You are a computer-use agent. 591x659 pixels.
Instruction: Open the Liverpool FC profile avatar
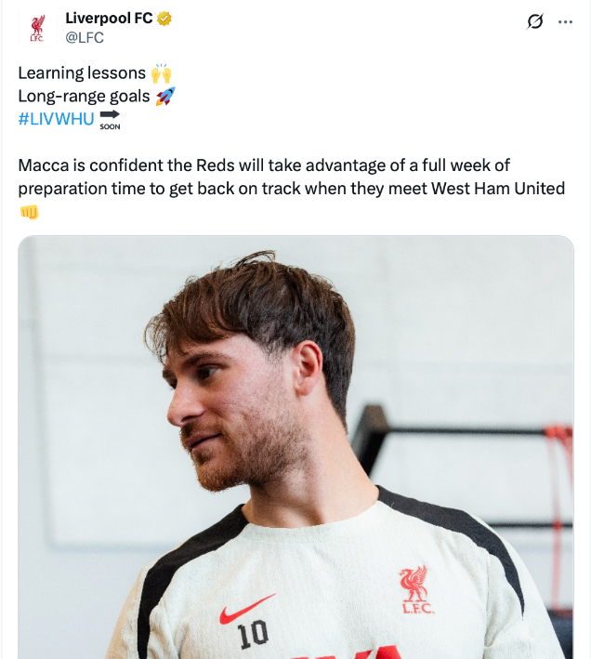click(x=37, y=28)
